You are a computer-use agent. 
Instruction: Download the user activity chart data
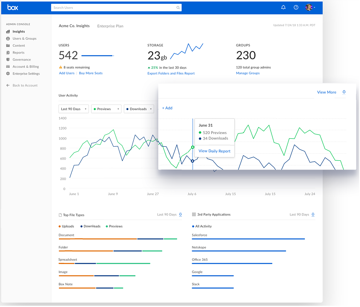point(344,92)
